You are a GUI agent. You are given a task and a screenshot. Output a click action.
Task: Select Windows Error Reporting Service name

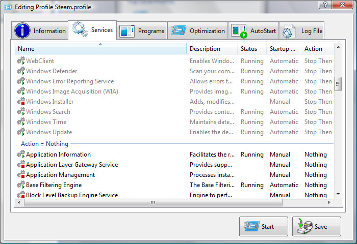70,81
